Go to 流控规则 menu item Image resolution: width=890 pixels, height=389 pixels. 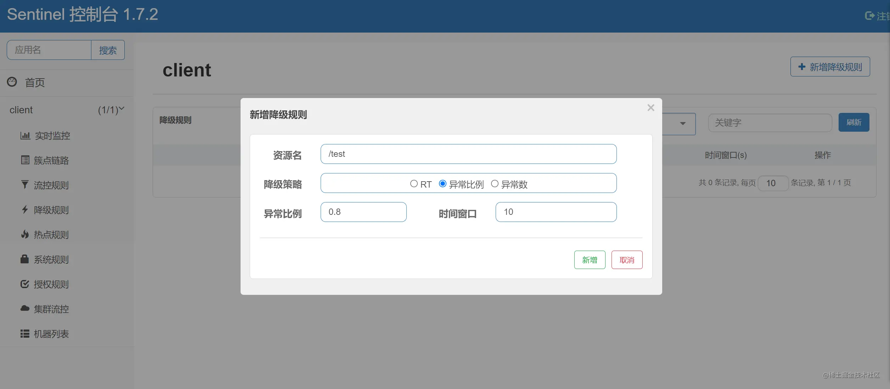pyautogui.click(x=51, y=185)
